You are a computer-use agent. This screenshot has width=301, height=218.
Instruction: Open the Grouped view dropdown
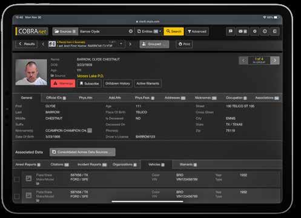click(154, 44)
